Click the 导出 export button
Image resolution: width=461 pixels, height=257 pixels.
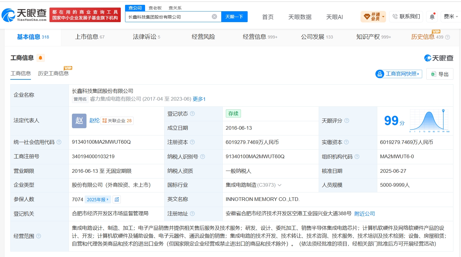pyautogui.click(x=440, y=74)
